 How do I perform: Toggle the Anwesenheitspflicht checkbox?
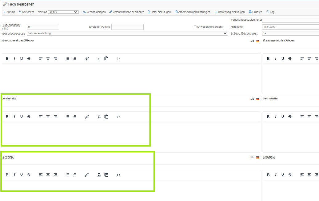coord(195,27)
